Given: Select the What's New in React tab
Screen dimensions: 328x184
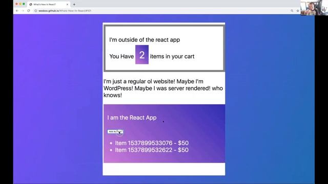Looking at the screenshot, I should 49,5.
